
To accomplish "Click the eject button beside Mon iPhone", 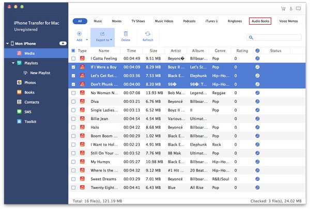I will (x=63, y=43).
